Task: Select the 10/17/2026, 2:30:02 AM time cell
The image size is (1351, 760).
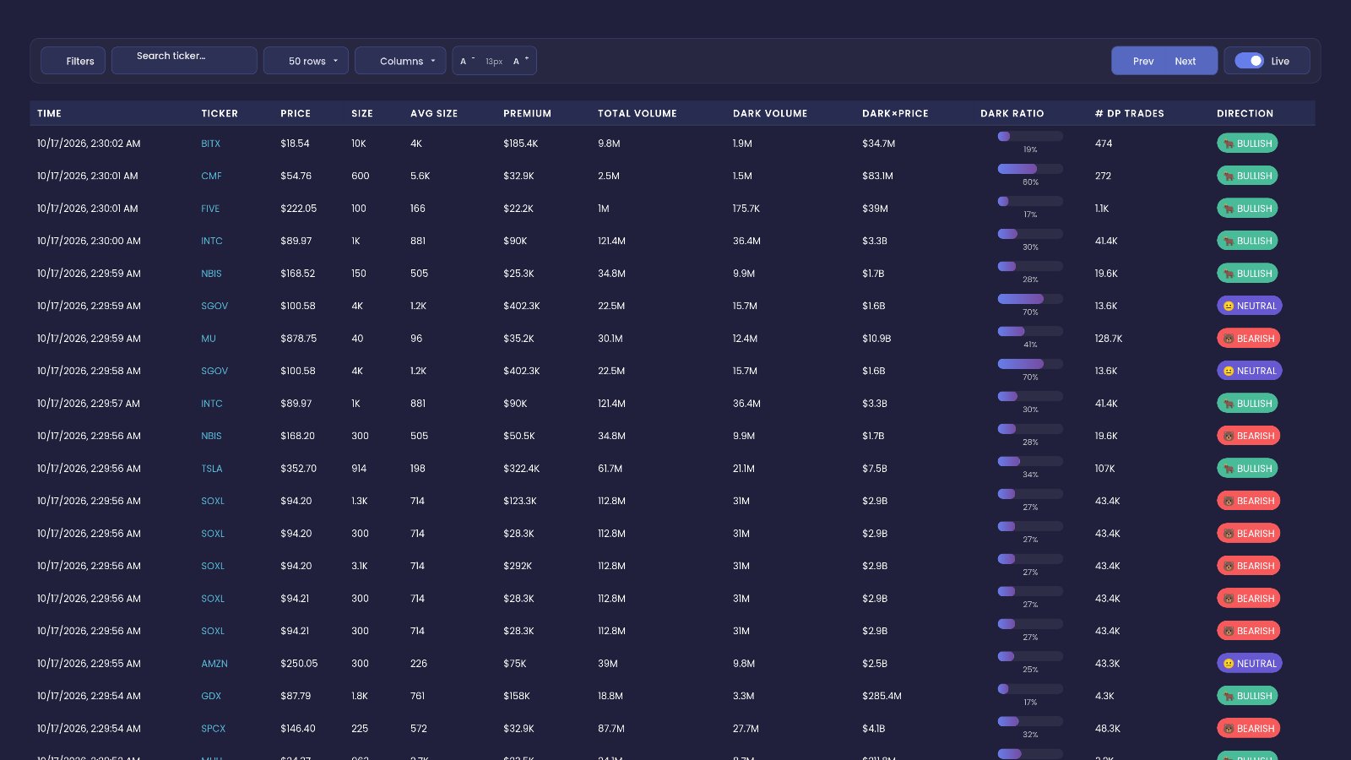Action: pos(89,144)
